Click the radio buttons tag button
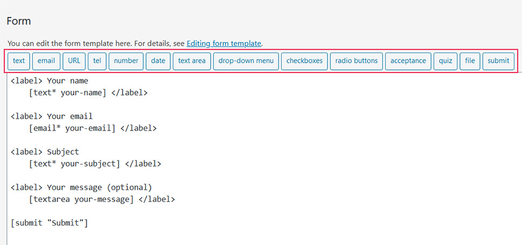Screen dimensions: 522x245 [356, 61]
